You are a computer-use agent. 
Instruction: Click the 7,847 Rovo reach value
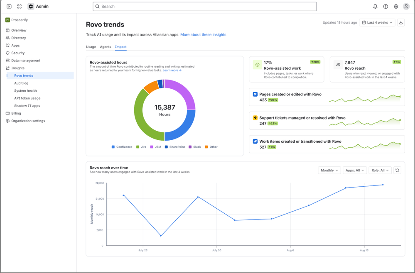coord(350,62)
